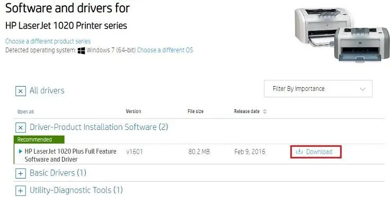Click the chevron arrow in Filter dropdown
The height and width of the screenshot is (197, 392).
coord(363,89)
